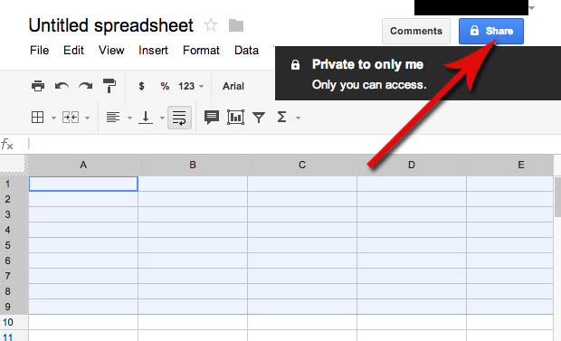This screenshot has width=561, height=341.
Task: Insert a chart using chart icon
Action: click(x=235, y=117)
